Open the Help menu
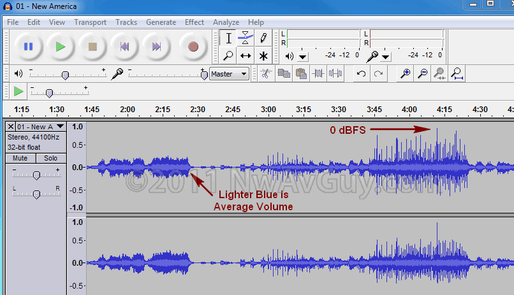This screenshot has width=514, height=295. [x=256, y=22]
